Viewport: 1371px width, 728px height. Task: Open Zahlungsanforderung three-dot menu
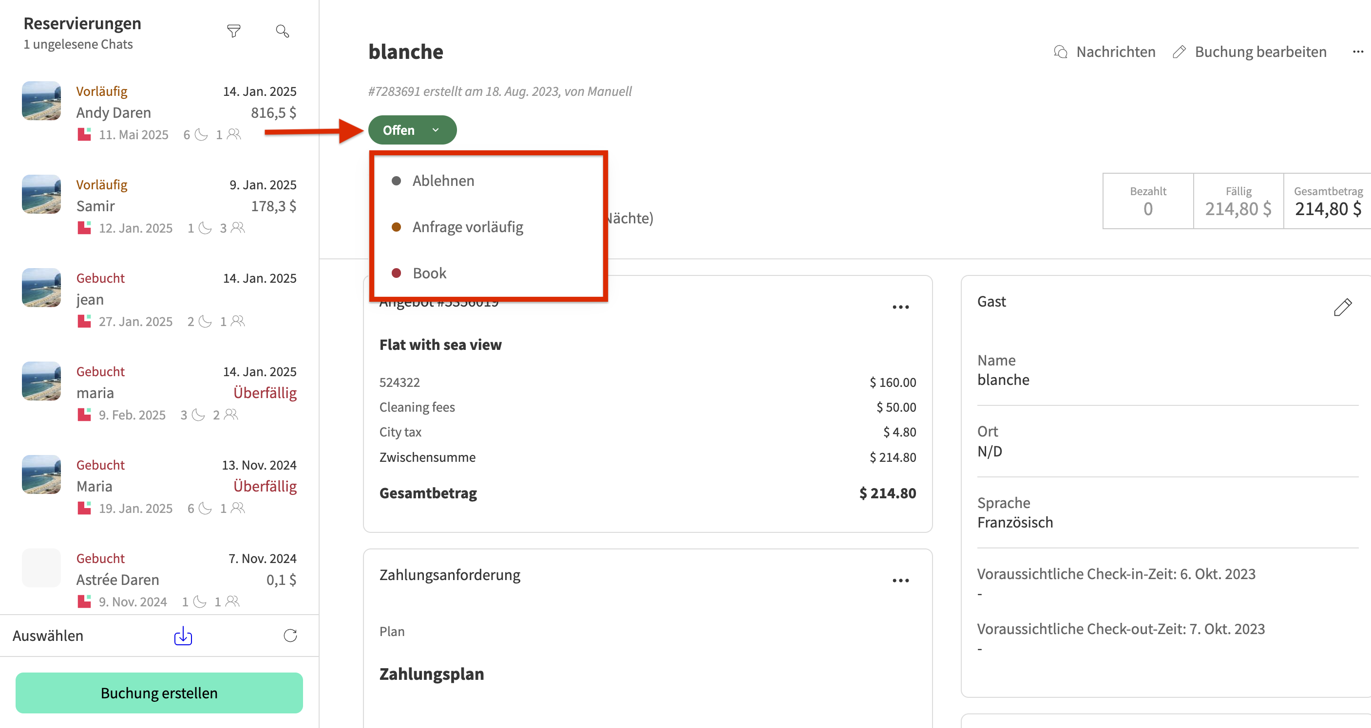coord(900,581)
